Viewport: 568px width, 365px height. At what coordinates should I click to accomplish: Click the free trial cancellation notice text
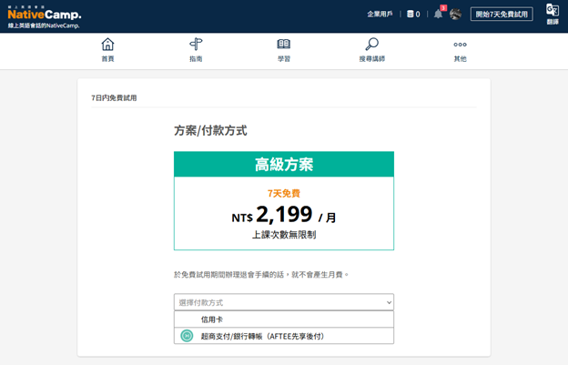click(x=261, y=275)
